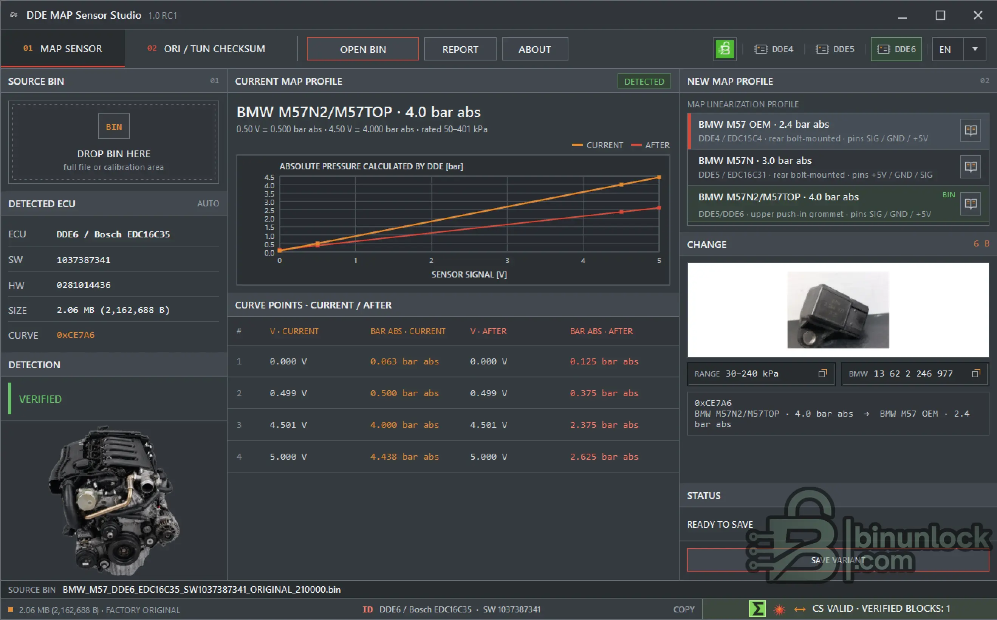Click the EN language label
997x620 pixels.
(945, 49)
